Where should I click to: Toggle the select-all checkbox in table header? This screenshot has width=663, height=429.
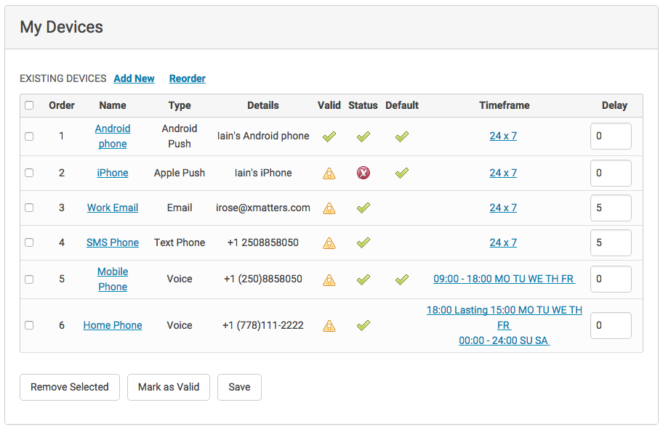(x=29, y=105)
